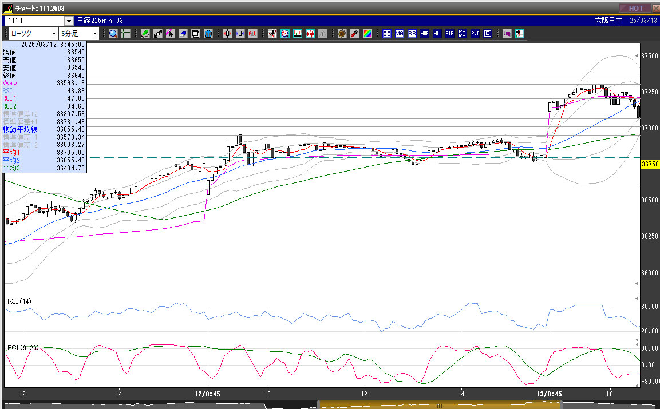Click the 標準偏差+2 row in data panel
The image size is (660, 409).
(x=44, y=114)
